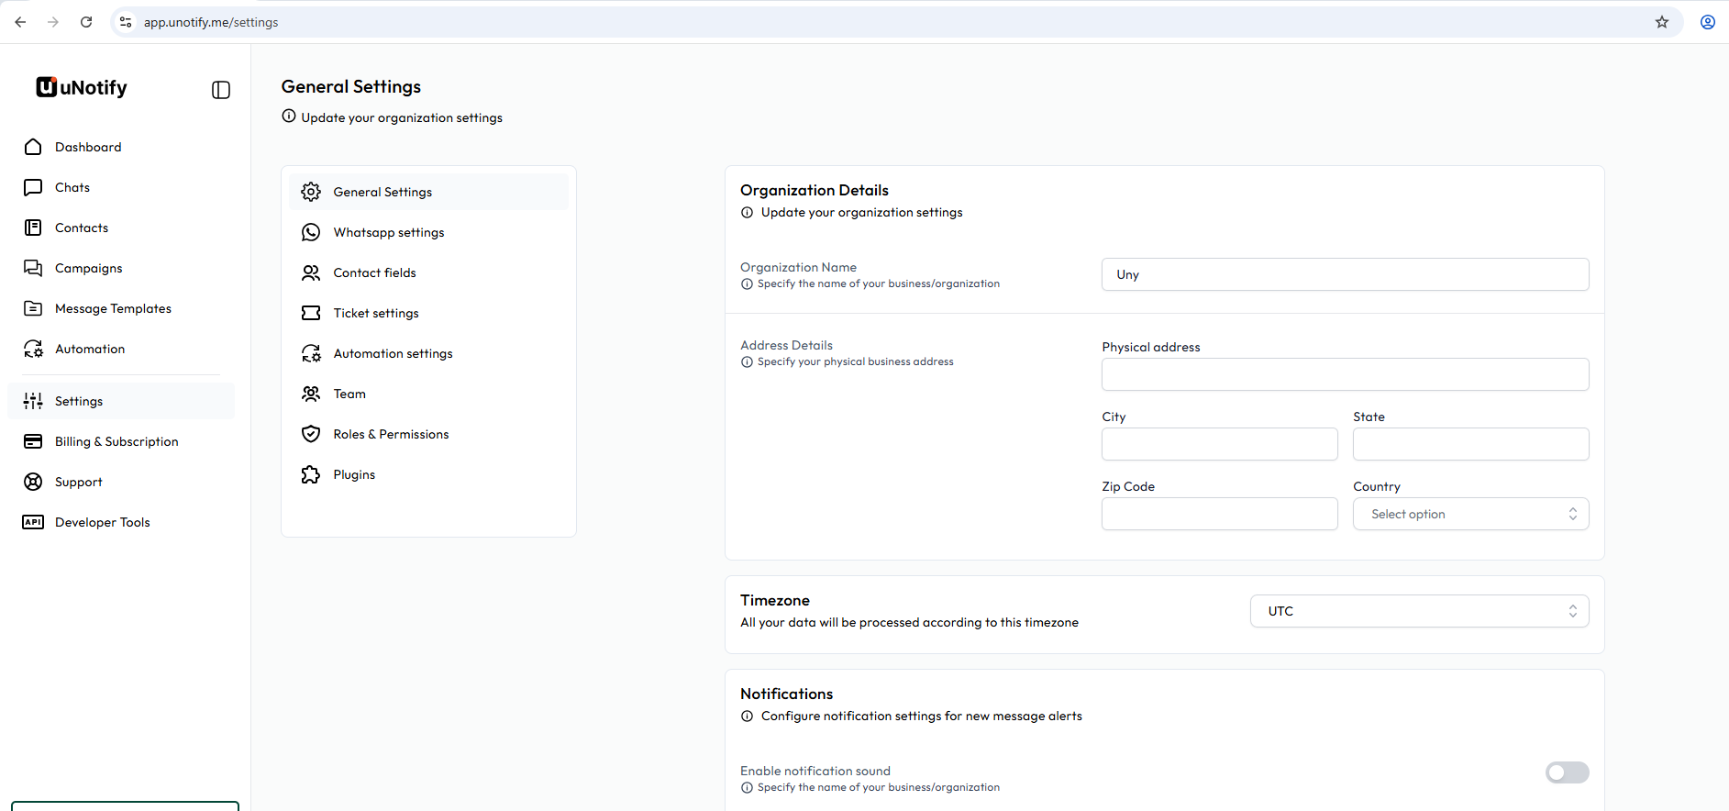Screen dimensions: 1729x811
Task: Click the Developer Tools API icon
Action: [x=33, y=522]
